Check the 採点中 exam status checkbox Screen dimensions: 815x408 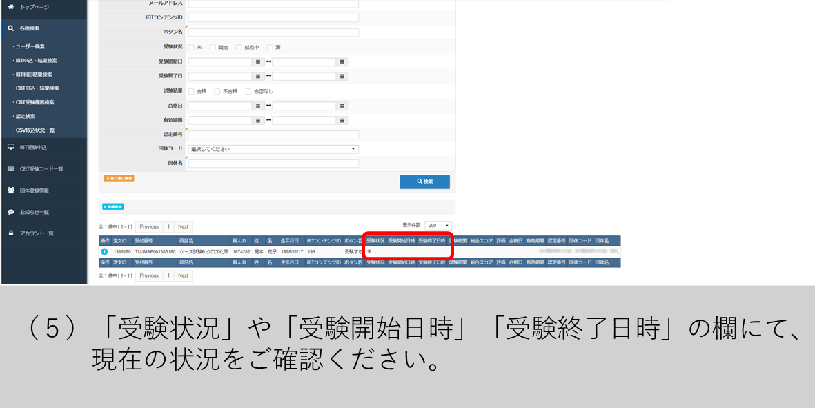[x=239, y=48]
